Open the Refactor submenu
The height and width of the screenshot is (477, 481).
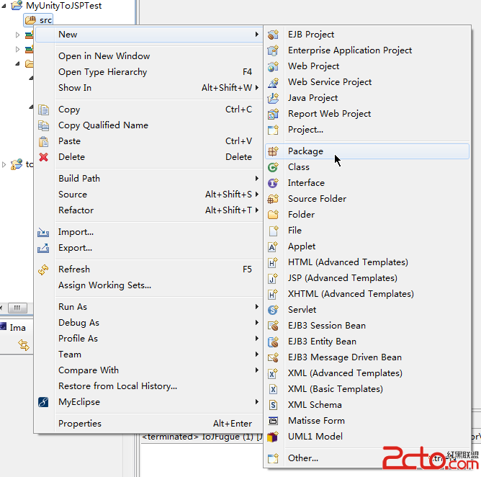tap(149, 210)
